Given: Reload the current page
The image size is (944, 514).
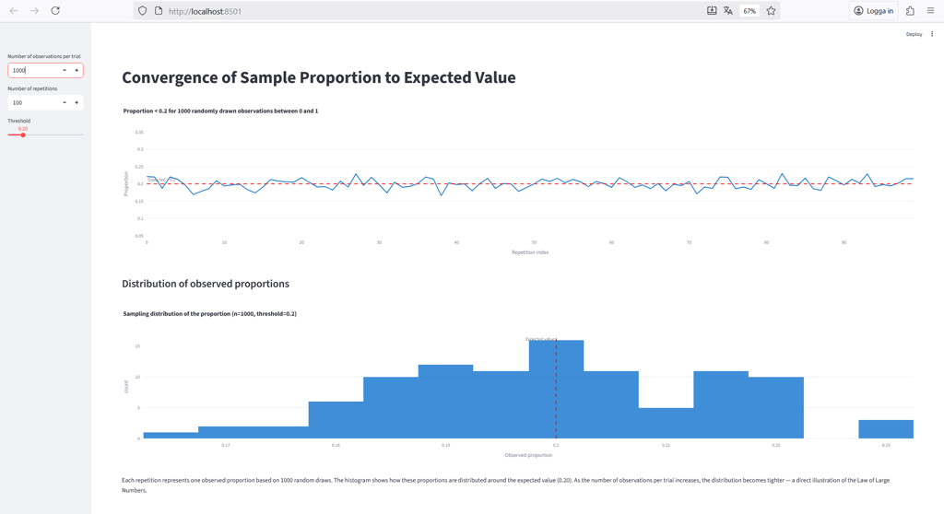Looking at the screenshot, I should coord(55,11).
